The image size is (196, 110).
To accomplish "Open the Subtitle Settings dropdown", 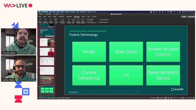I will 104,22.
